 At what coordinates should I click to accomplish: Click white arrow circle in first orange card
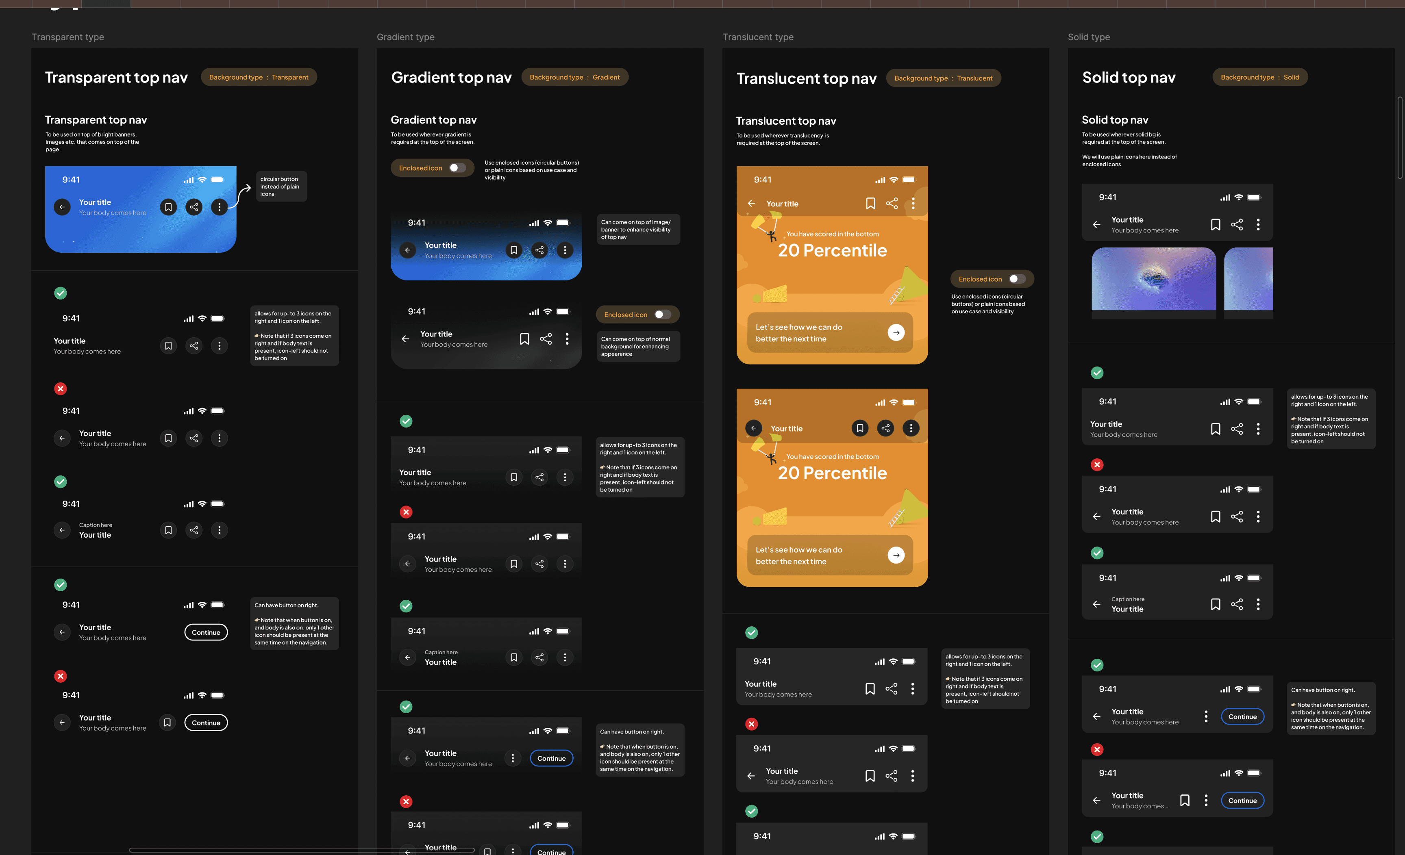(896, 332)
